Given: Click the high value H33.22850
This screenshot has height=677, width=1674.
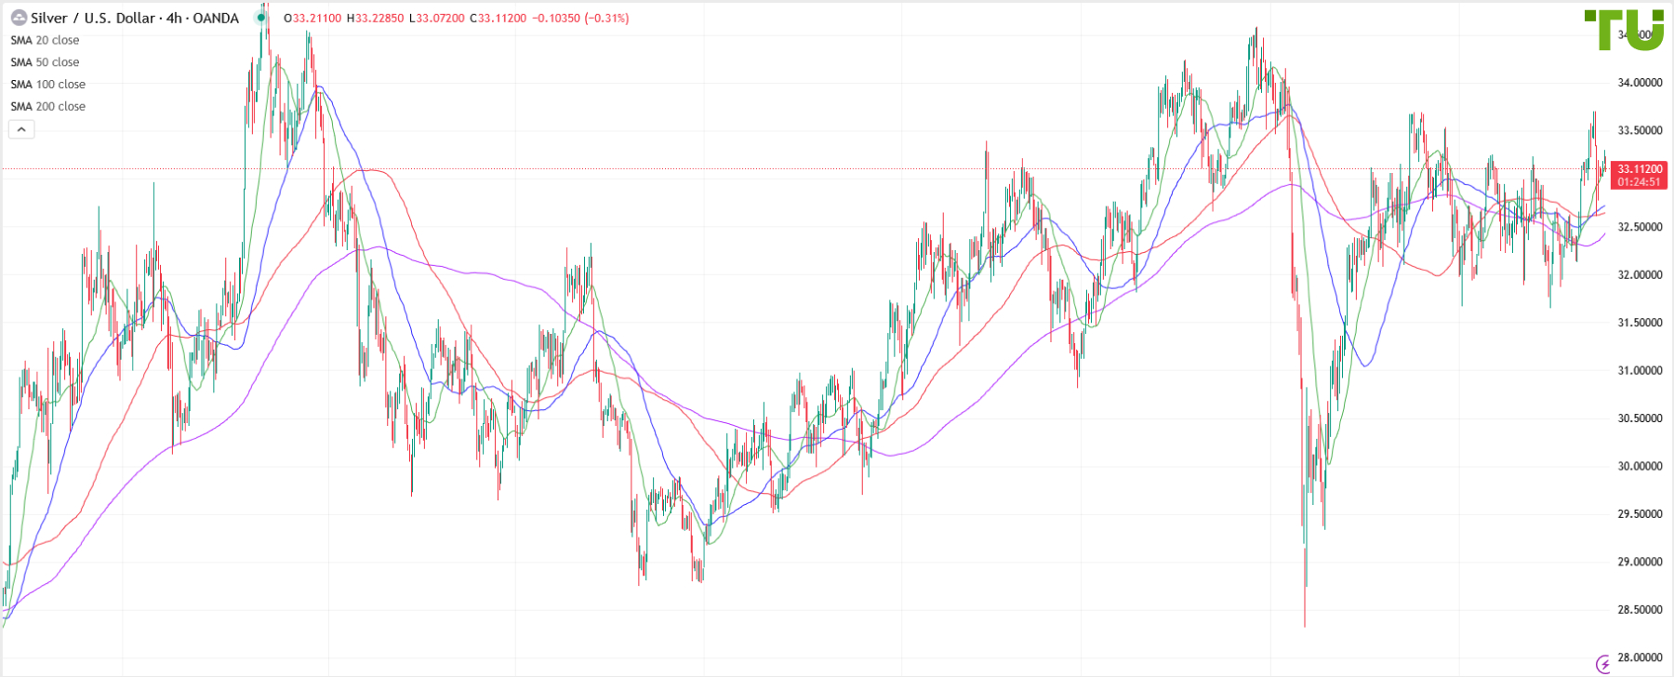Looking at the screenshot, I should click(x=375, y=19).
